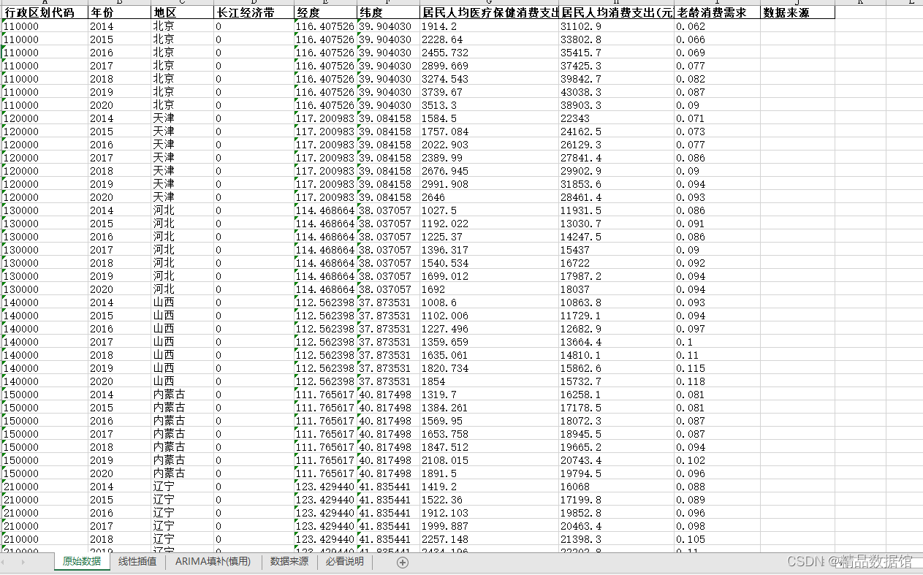
Task: Click the year 2020 in the 北京 row
Action: (x=119, y=105)
